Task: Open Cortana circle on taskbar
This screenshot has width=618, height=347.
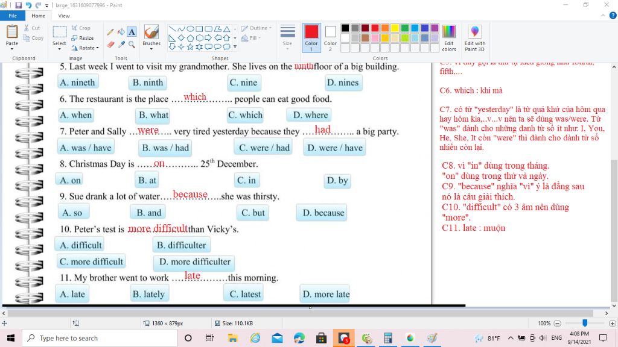Action: pos(188,338)
